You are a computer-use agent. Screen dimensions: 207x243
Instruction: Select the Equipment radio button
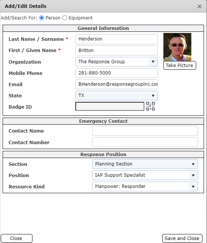(65, 18)
